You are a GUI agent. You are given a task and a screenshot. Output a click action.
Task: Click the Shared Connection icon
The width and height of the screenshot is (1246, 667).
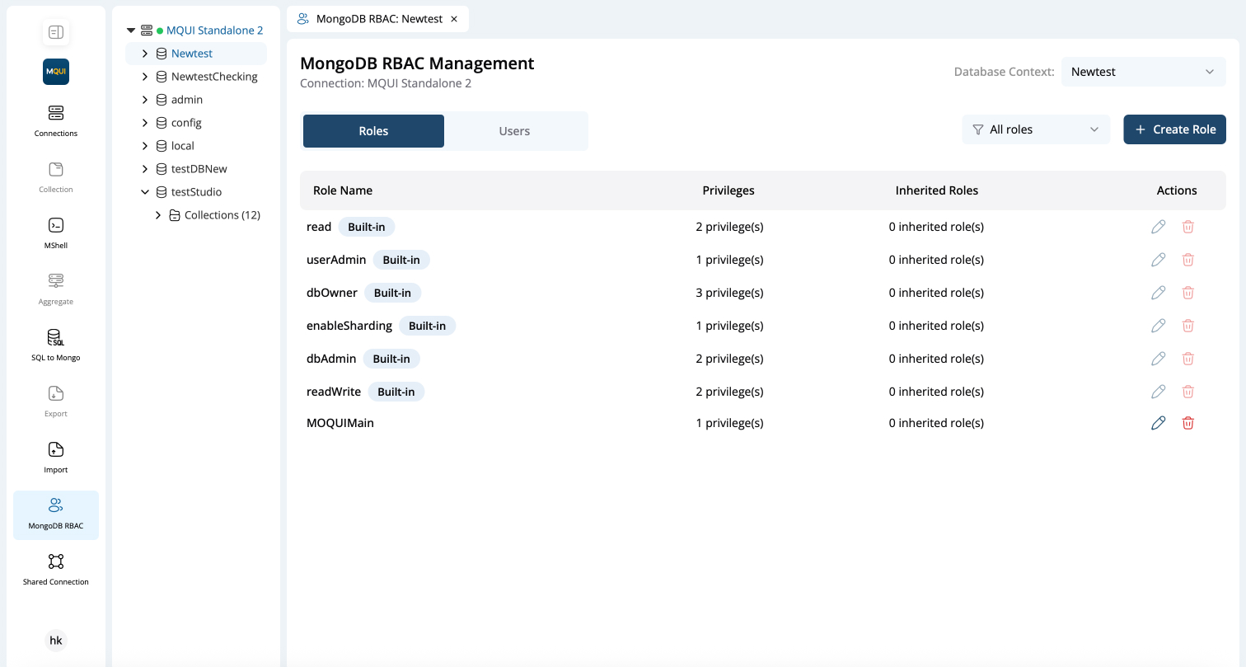point(56,561)
